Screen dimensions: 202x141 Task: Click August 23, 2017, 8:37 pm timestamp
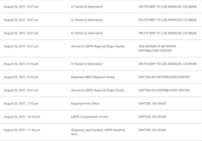[x=21, y=46]
